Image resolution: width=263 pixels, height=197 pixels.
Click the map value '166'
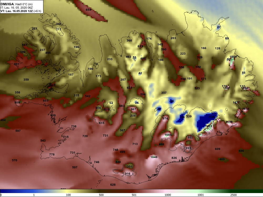click(204, 48)
